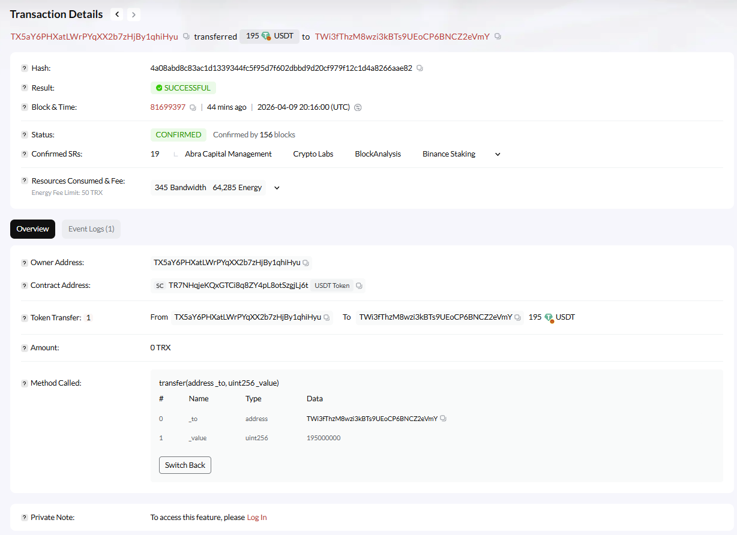Expand the Confirmed SRs list
737x535 pixels.
coord(498,154)
